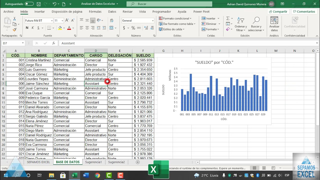Viewport: 320px width, 180px height.
Task: Open Dar formato como tabla menu
Action: tap(177, 24)
